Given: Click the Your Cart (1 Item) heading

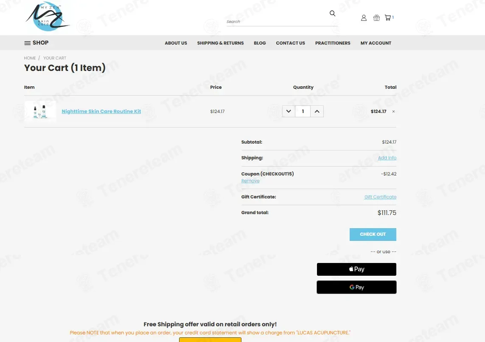Looking at the screenshot, I should tap(64, 68).
